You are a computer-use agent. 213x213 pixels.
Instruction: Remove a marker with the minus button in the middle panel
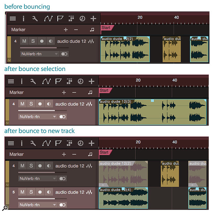(x=74, y=93)
